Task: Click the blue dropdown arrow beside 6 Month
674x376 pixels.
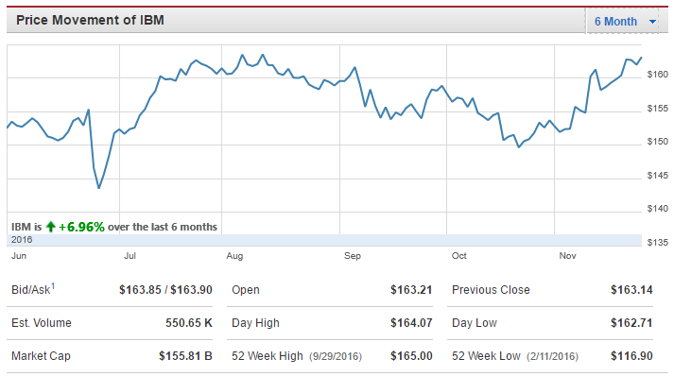Action: click(652, 22)
